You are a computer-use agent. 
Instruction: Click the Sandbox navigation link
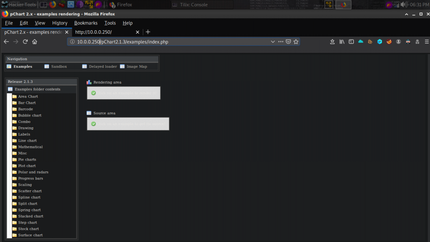point(59,66)
